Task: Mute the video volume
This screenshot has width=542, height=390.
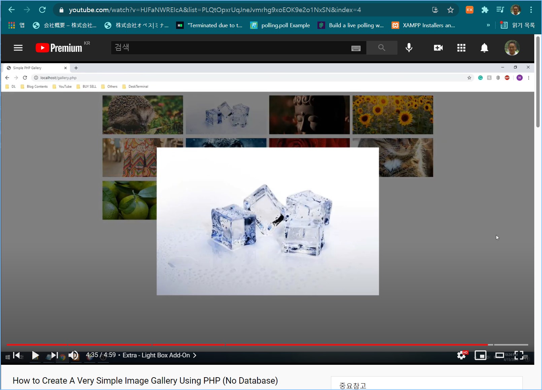Action: pos(73,355)
